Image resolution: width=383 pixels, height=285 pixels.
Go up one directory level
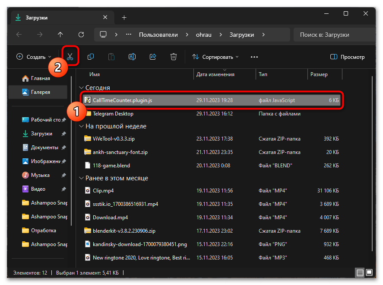tap(60, 35)
